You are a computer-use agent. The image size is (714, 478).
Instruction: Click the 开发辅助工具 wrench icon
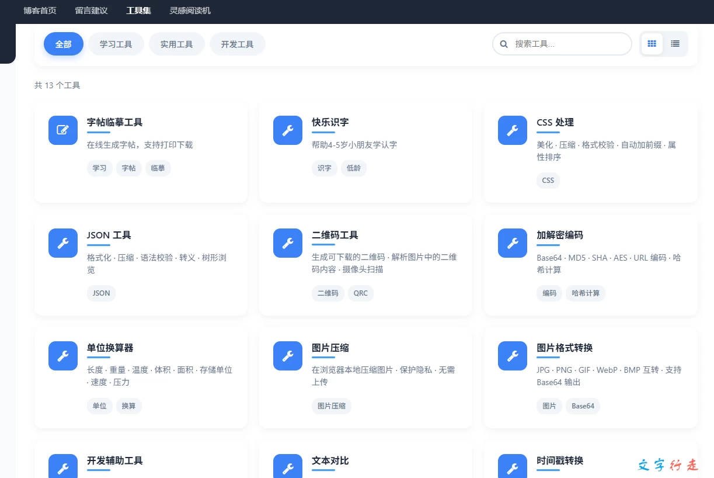pyautogui.click(x=63, y=466)
